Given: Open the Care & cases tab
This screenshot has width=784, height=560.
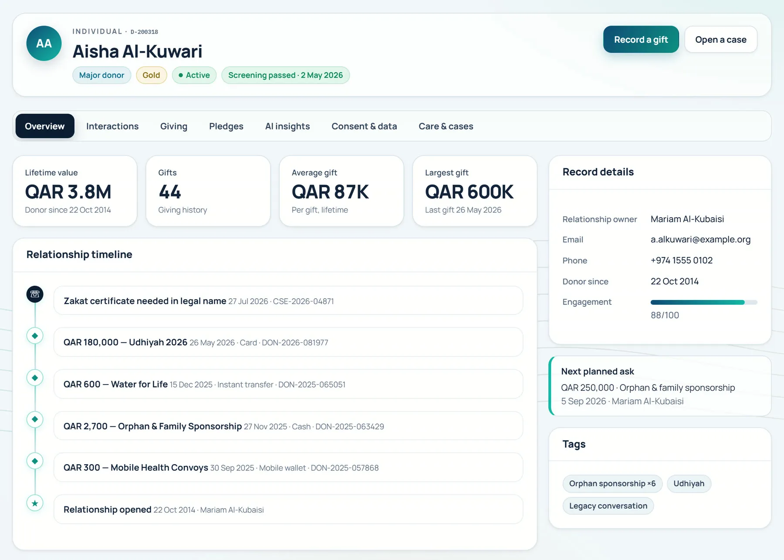Looking at the screenshot, I should 446,126.
